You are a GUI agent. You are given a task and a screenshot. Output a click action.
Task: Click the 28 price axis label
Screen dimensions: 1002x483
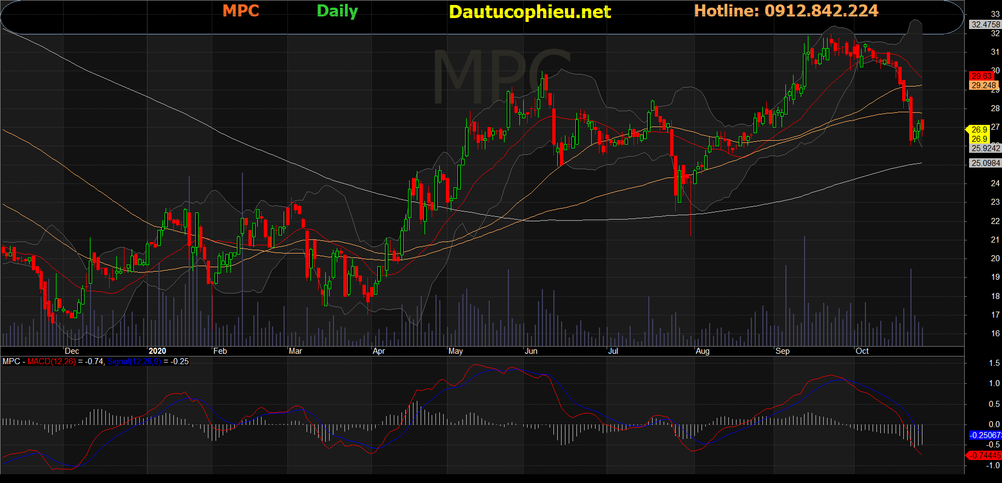[x=995, y=108]
